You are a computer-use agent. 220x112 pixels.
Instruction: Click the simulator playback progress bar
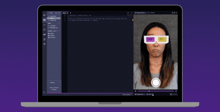tap(156, 91)
